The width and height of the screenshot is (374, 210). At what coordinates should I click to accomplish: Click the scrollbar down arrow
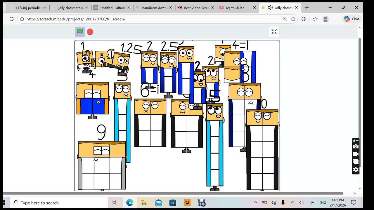pyautogui.click(x=360, y=189)
